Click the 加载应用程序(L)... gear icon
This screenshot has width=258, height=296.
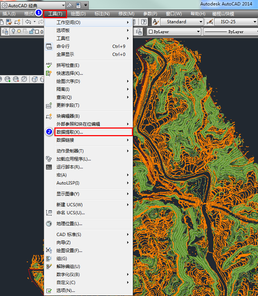(x=49, y=159)
